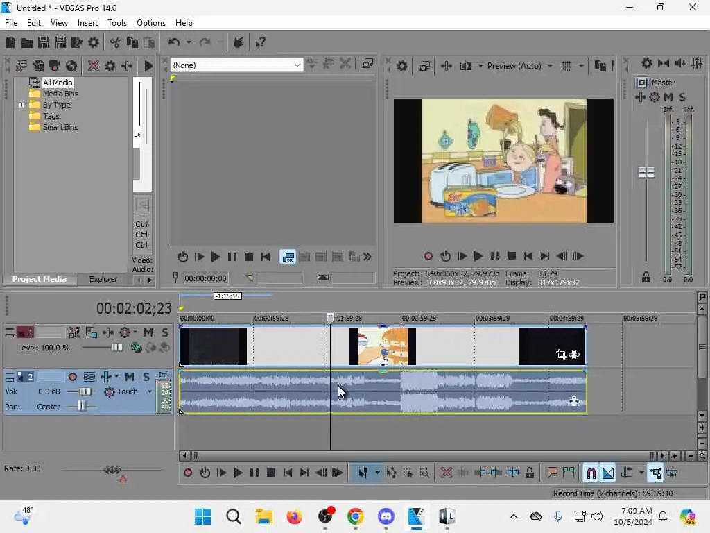Remove selected media with the red X
The image size is (710, 533).
[x=94, y=66]
